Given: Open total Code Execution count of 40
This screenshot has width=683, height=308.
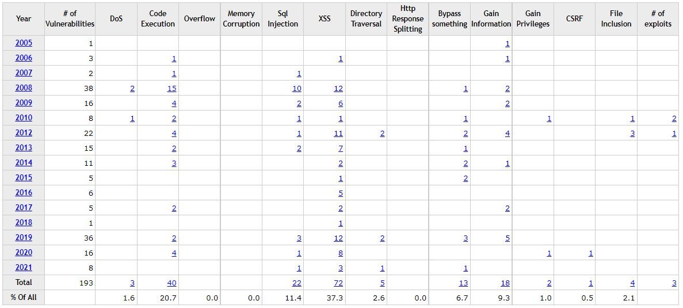Looking at the screenshot, I should (171, 283).
